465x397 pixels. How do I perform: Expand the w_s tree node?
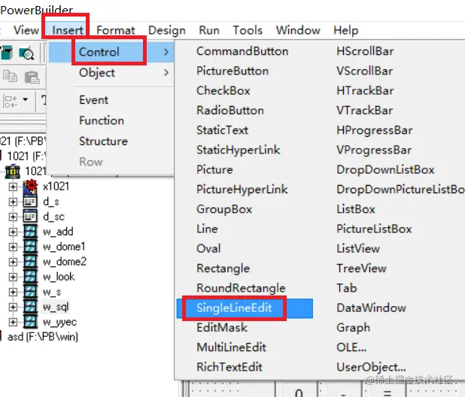click(13, 292)
